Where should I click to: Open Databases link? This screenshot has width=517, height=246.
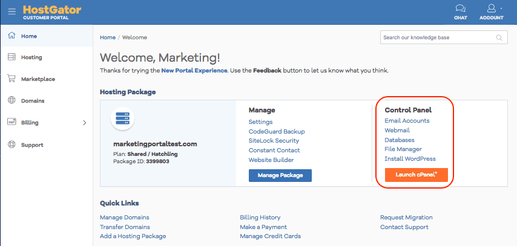point(400,140)
